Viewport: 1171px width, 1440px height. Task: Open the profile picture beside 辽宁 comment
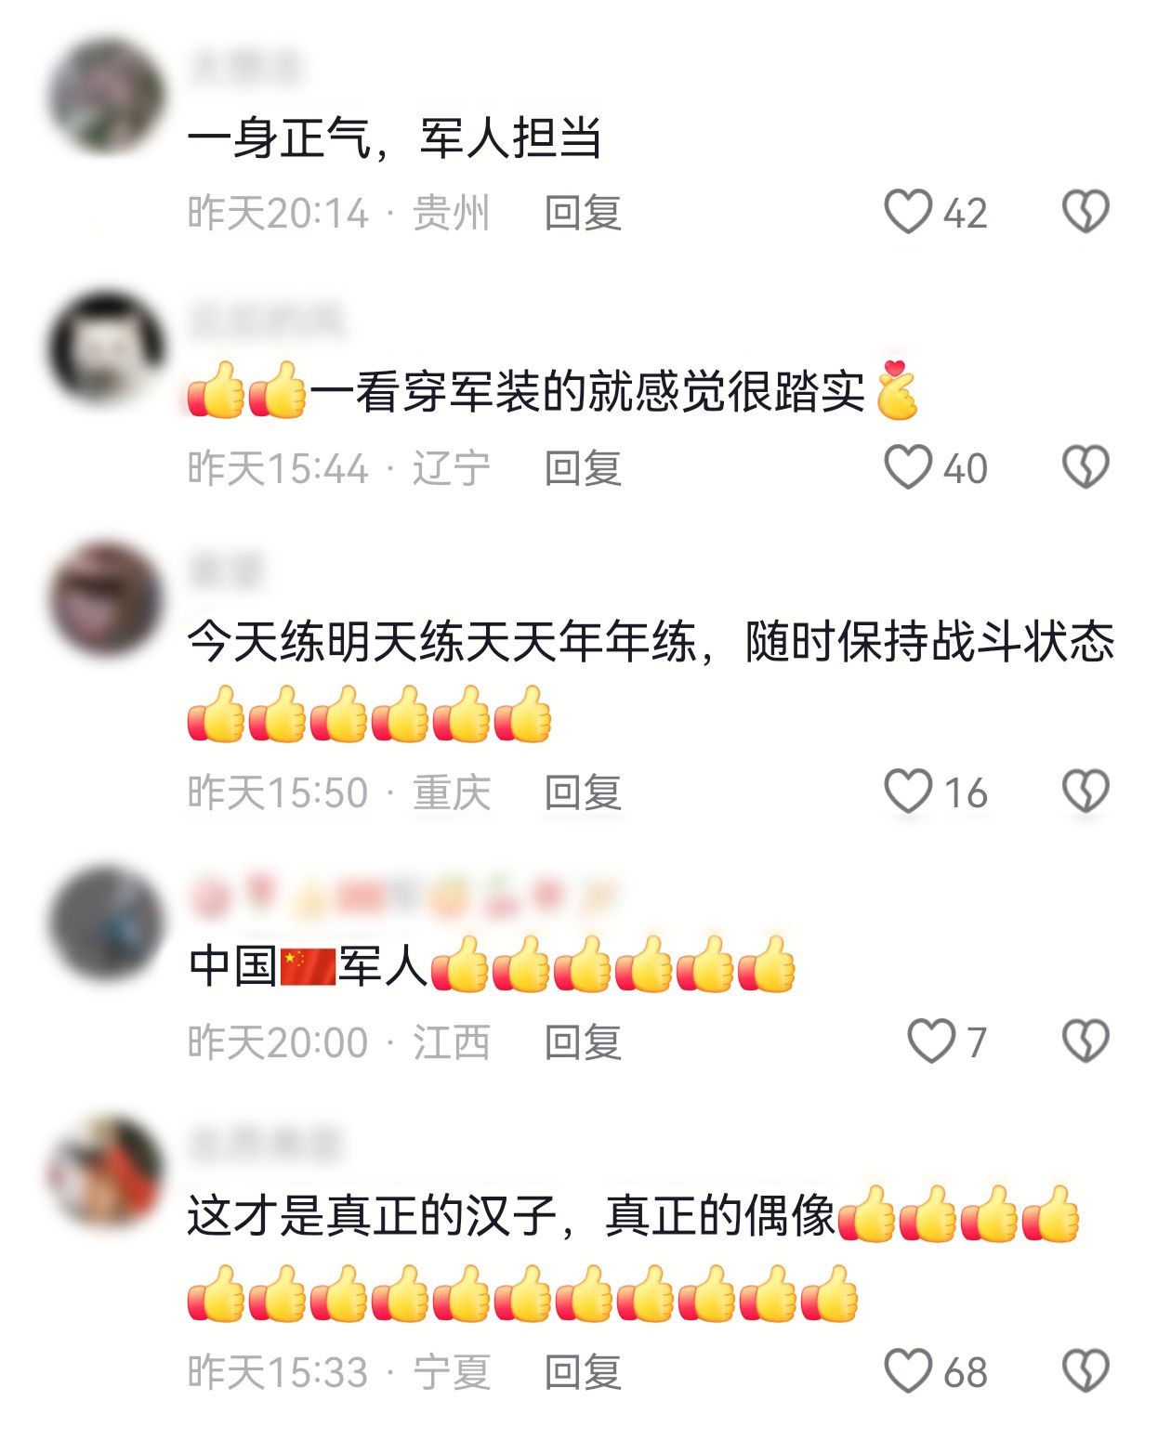107,349
